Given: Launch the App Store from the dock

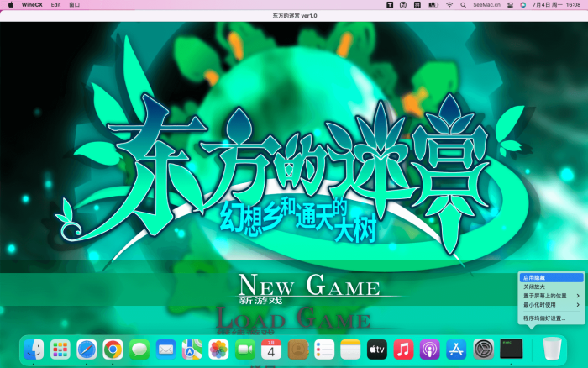Looking at the screenshot, I should pyautogui.click(x=456, y=349).
